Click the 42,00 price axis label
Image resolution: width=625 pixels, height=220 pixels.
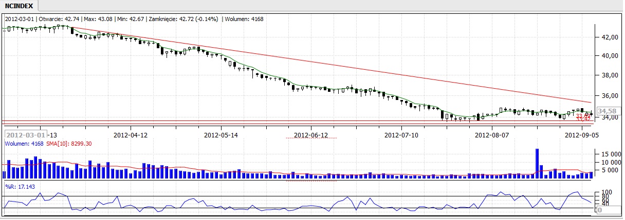point(608,37)
